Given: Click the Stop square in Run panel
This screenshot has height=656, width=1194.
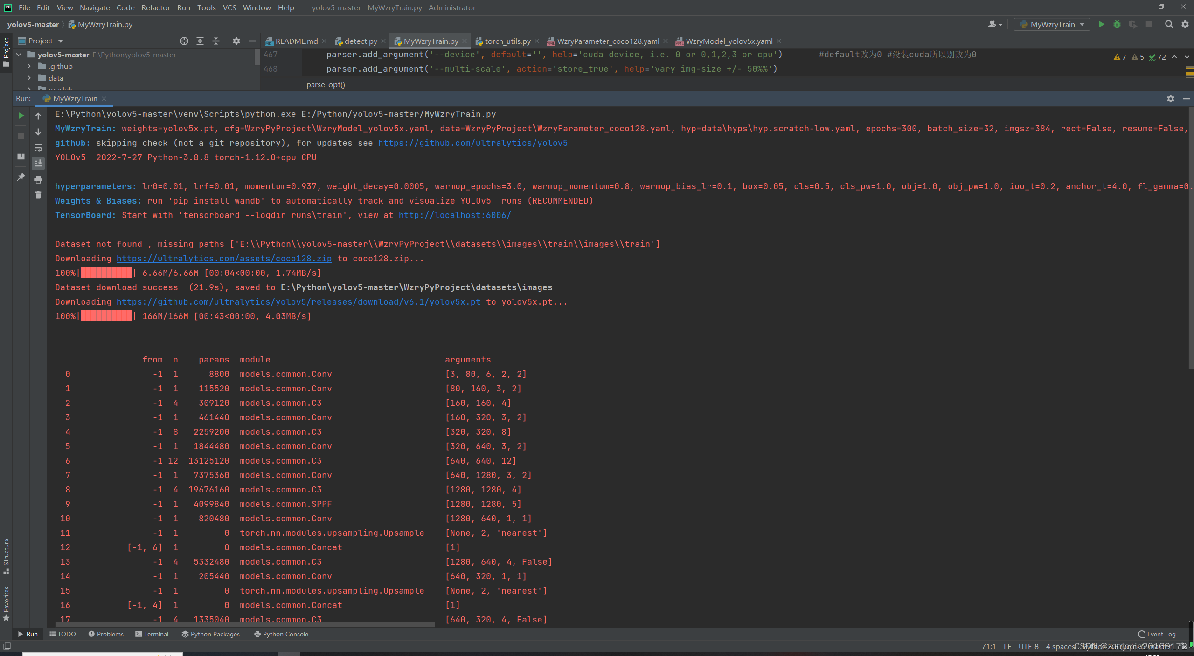Looking at the screenshot, I should point(21,136).
